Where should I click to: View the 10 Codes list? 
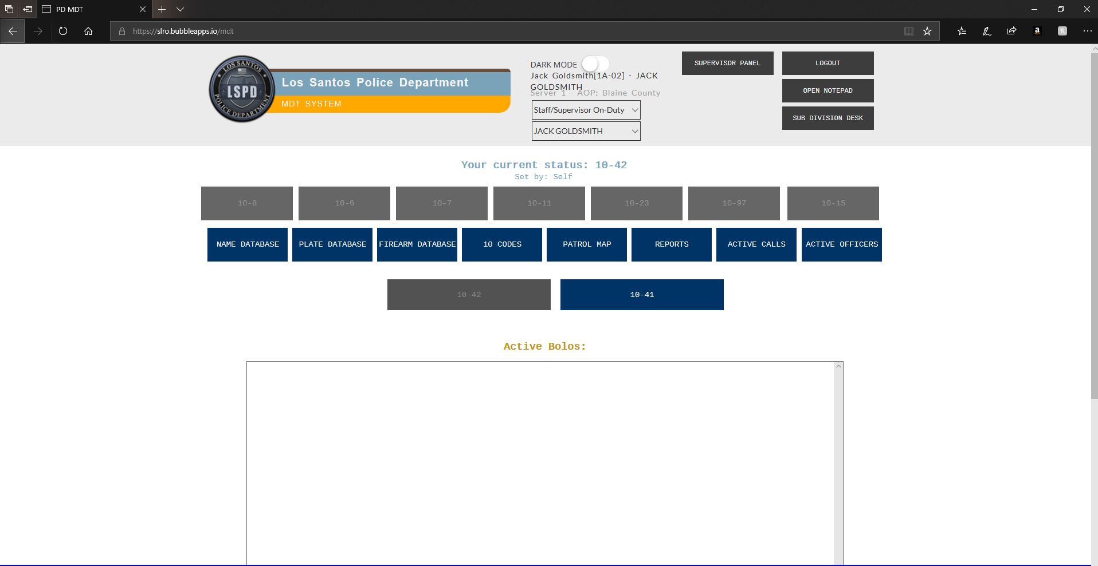click(502, 244)
